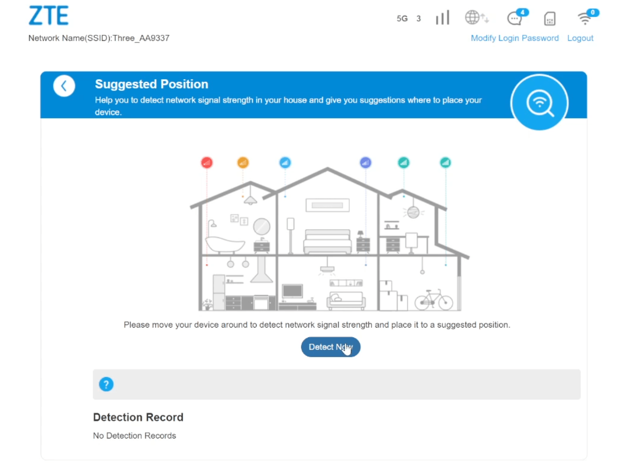The height and width of the screenshot is (471, 632).
Task: Click the ZTE logo
Action: coord(49,16)
